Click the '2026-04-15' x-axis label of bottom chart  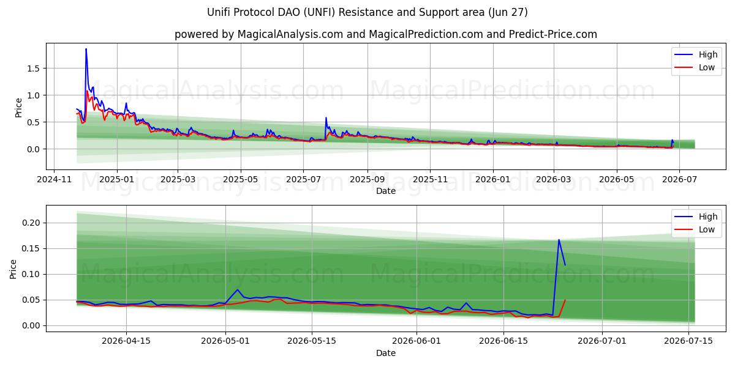pyautogui.click(x=126, y=342)
